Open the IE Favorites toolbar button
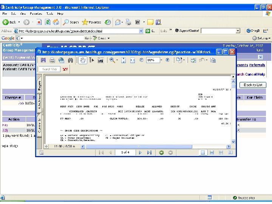This screenshot has width=272, height=204. pyautogui.click(x=91, y=22)
